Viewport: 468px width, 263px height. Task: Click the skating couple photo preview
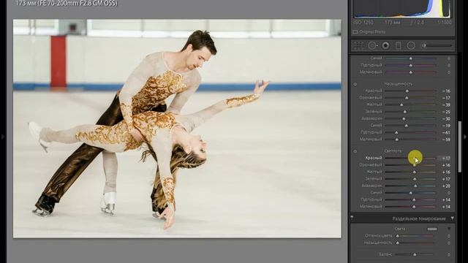click(x=177, y=129)
